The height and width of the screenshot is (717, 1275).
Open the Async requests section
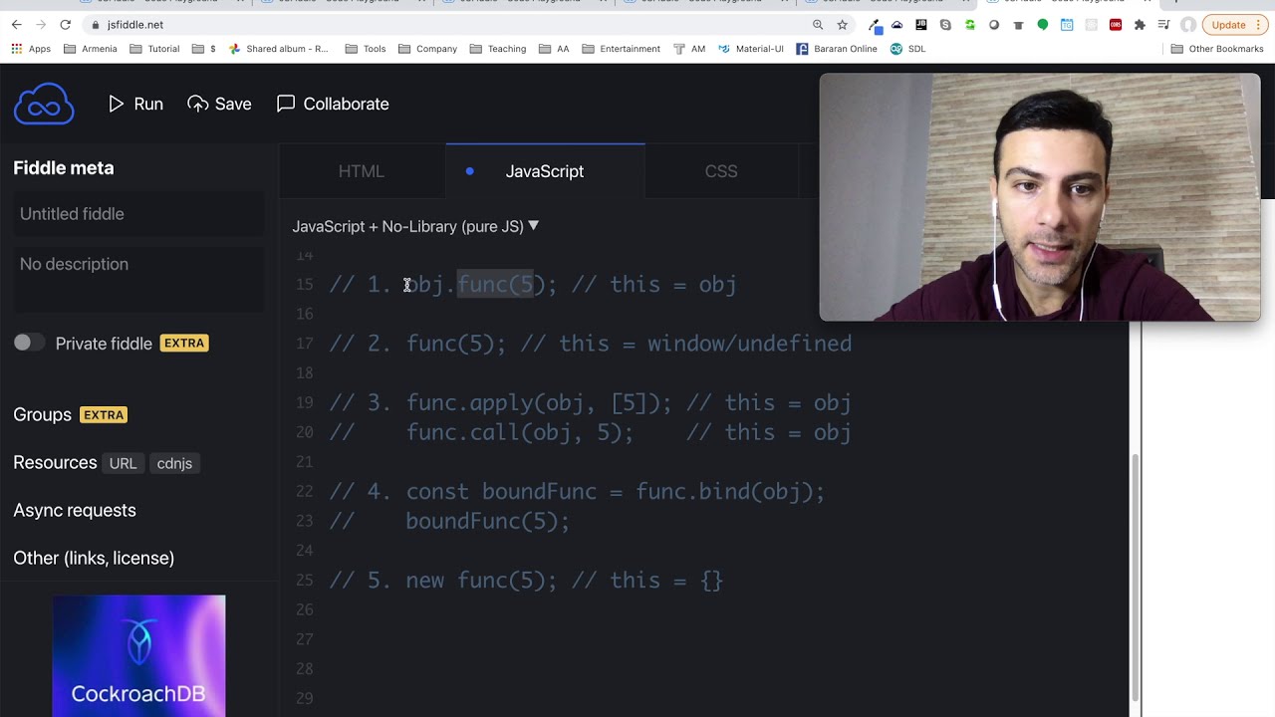[75, 510]
